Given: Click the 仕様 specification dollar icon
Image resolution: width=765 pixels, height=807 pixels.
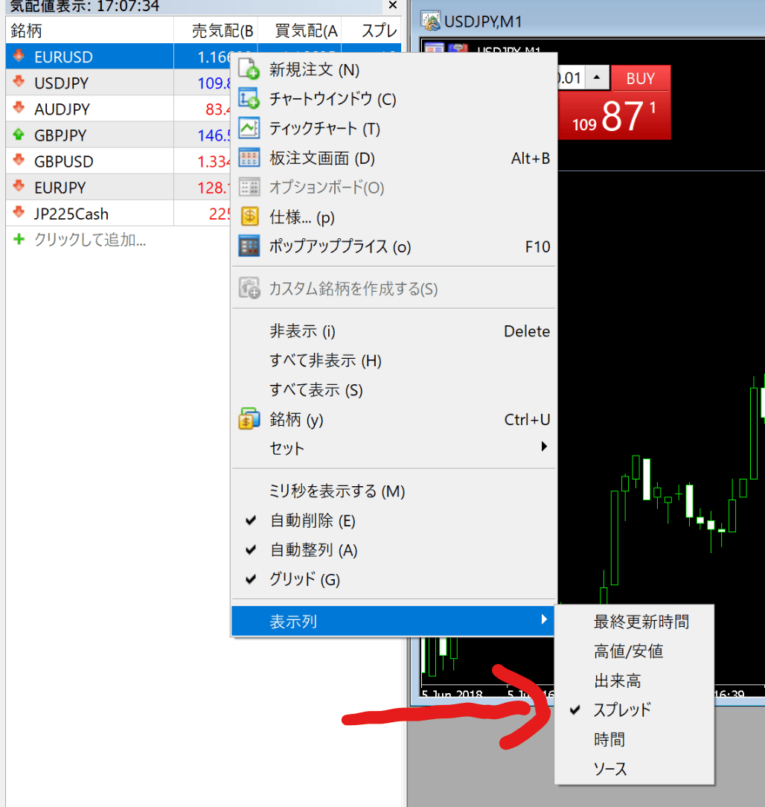Looking at the screenshot, I should (x=249, y=217).
